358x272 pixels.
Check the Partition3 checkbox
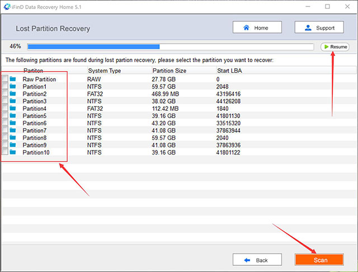tap(5, 101)
